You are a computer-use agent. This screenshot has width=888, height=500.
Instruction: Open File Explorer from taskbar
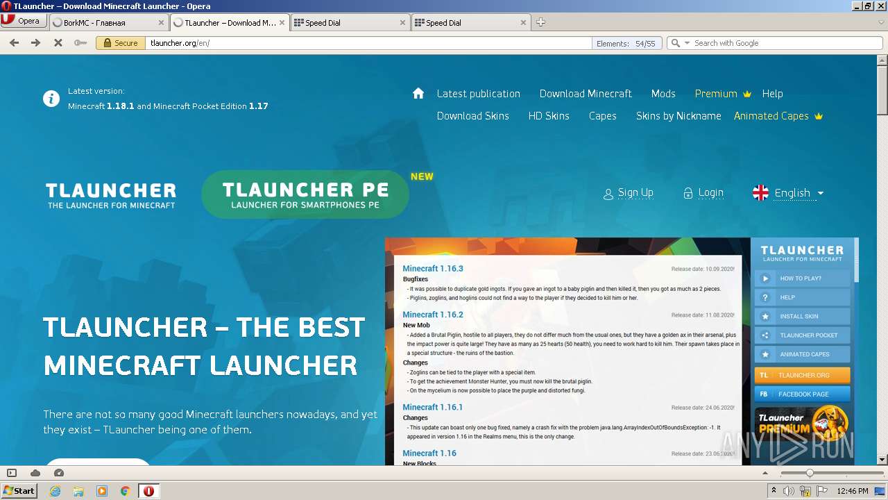[78, 491]
